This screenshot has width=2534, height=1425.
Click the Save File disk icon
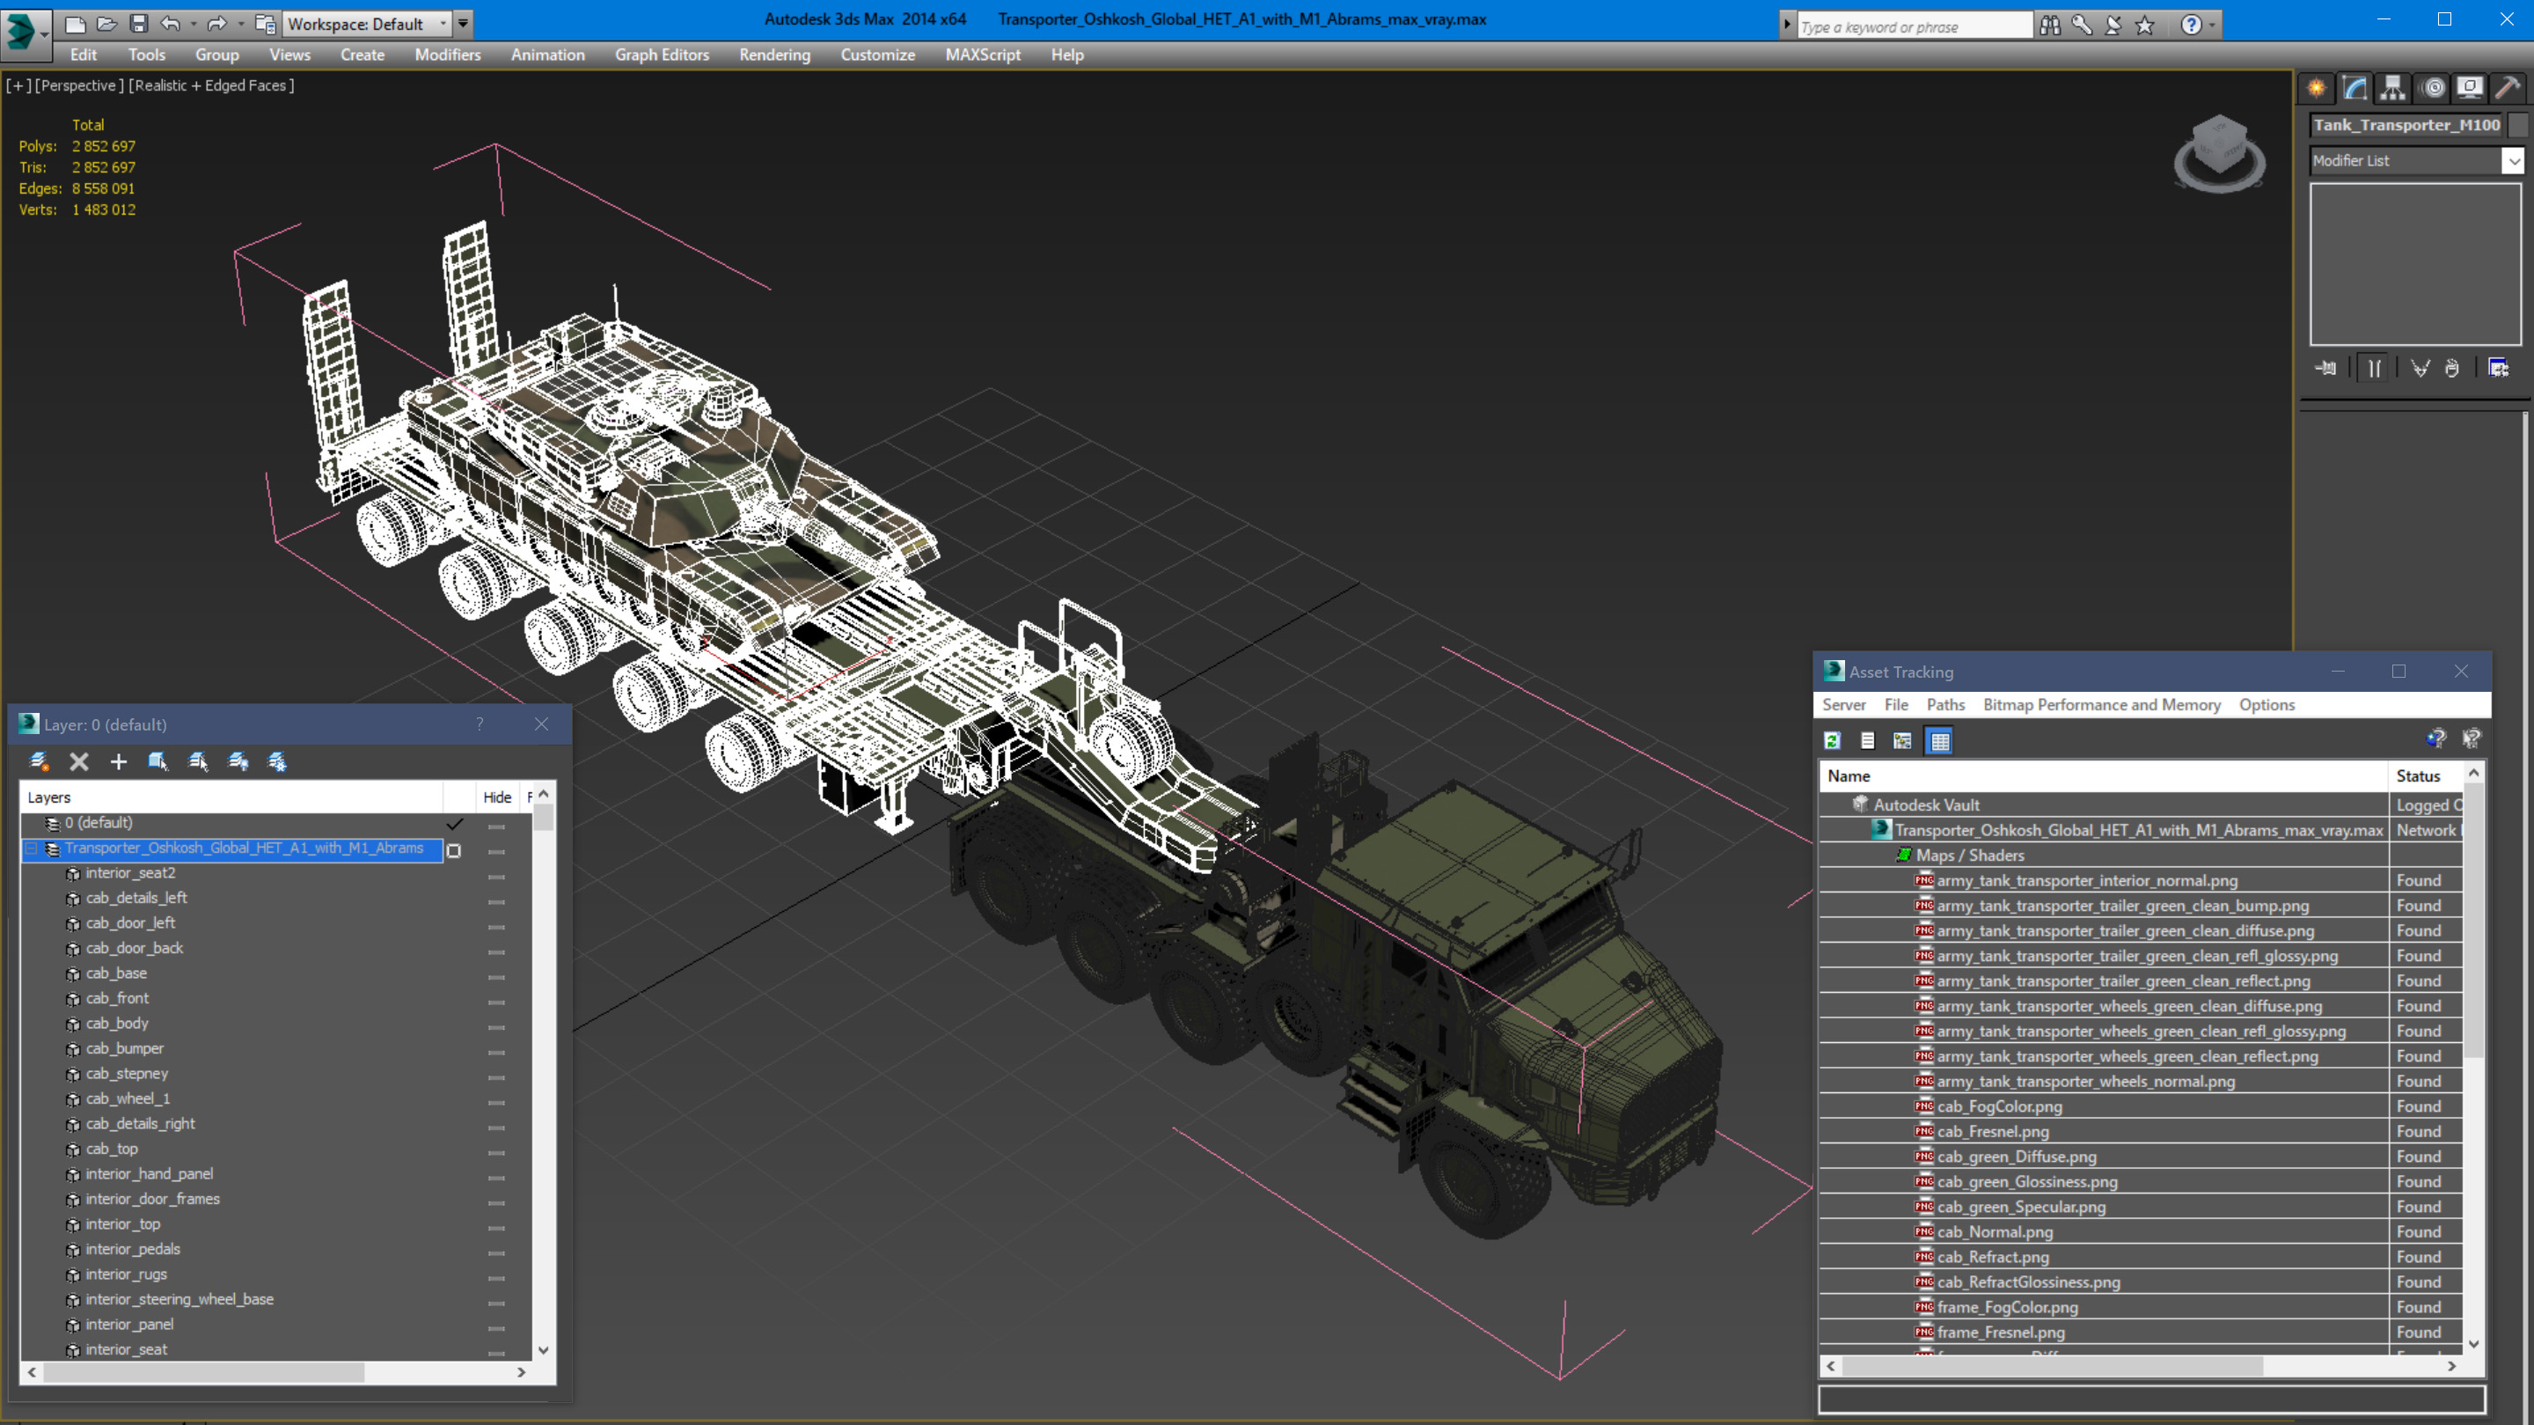tap(139, 23)
